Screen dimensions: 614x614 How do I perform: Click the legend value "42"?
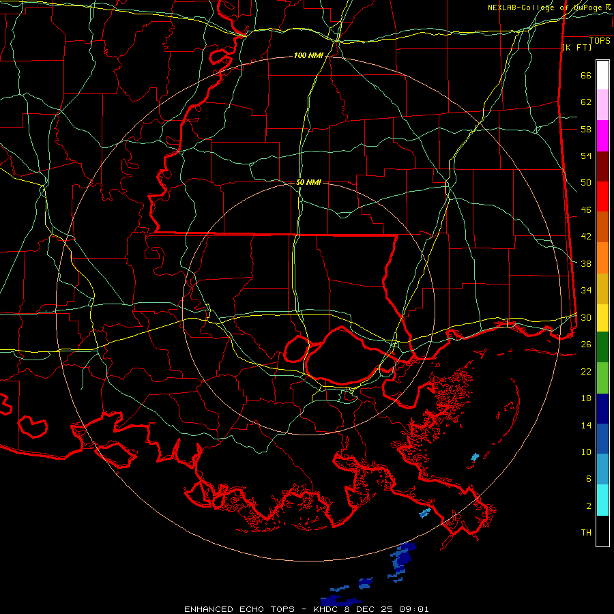coord(586,237)
